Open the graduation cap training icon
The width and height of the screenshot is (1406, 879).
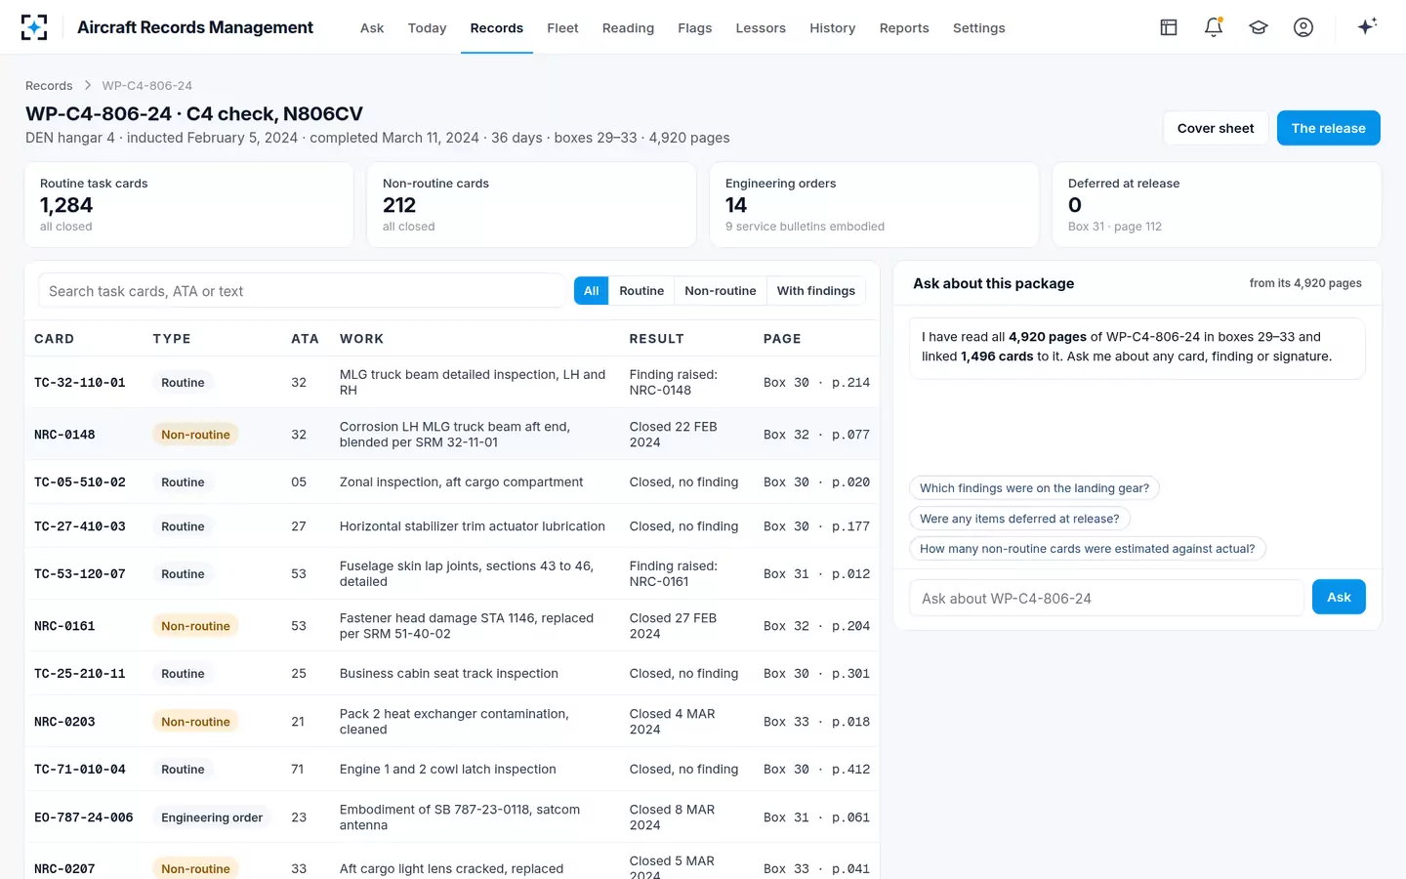pos(1259,27)
